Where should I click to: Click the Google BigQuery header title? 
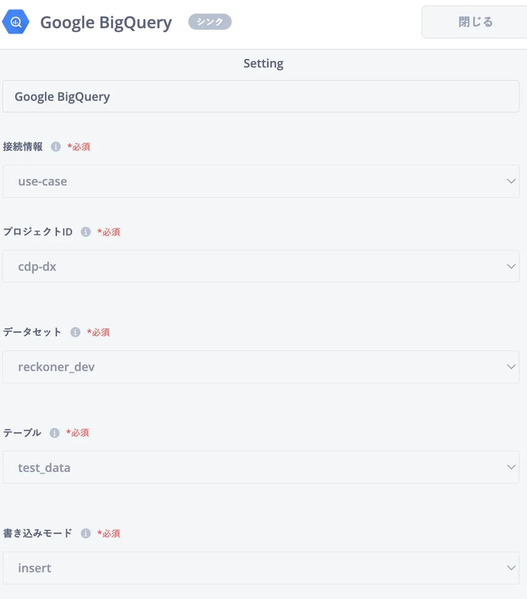[x=106, y=23]
